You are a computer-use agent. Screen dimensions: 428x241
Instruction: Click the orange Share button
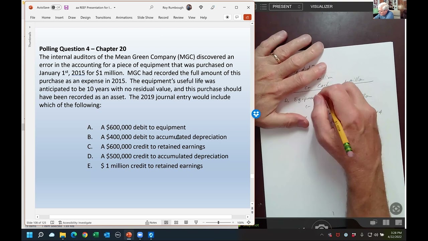(247, 17)
